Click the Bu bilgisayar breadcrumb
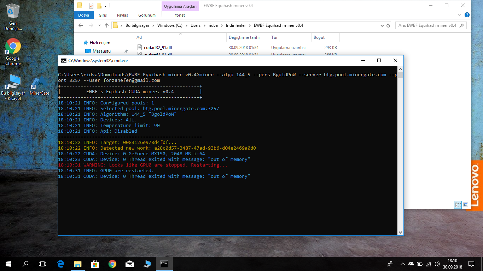Viewport: 483px width, 271px height. pos(137,25)
